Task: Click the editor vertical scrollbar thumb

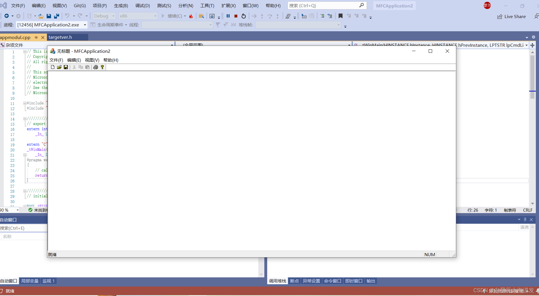Action: pyautogui.click(x=532, y=77)
